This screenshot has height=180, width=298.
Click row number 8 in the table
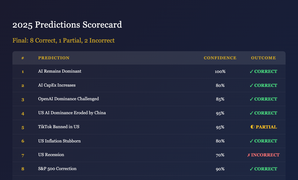coord(23,169)
